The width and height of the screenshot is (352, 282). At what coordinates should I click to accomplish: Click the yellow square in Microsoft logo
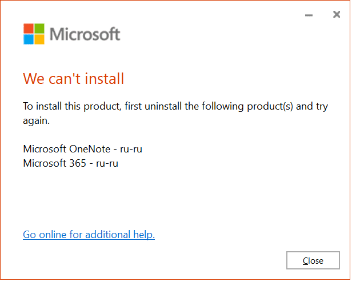click(39, 39)
